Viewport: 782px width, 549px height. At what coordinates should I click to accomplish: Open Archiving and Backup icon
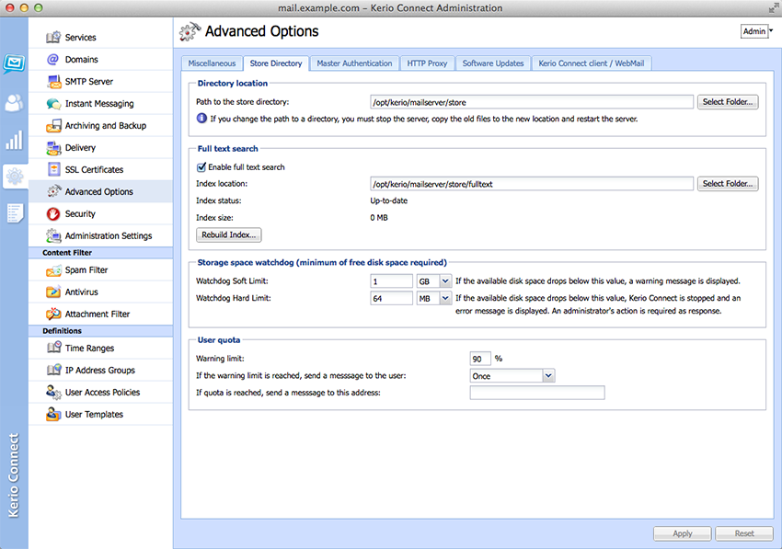click(53, 126)
